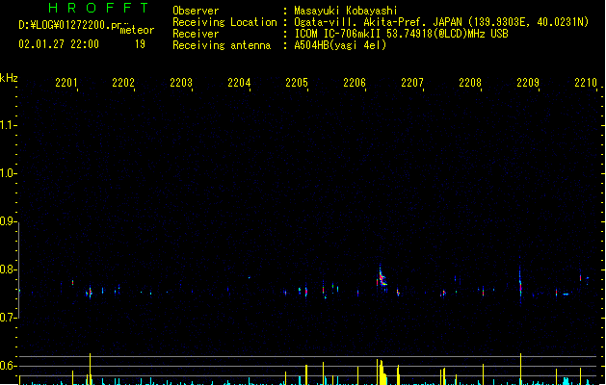Image resolution: width=606 pixels, height=385 pixels.
Task: Click the tall yellow level spike at 2209
Action: 520,369
